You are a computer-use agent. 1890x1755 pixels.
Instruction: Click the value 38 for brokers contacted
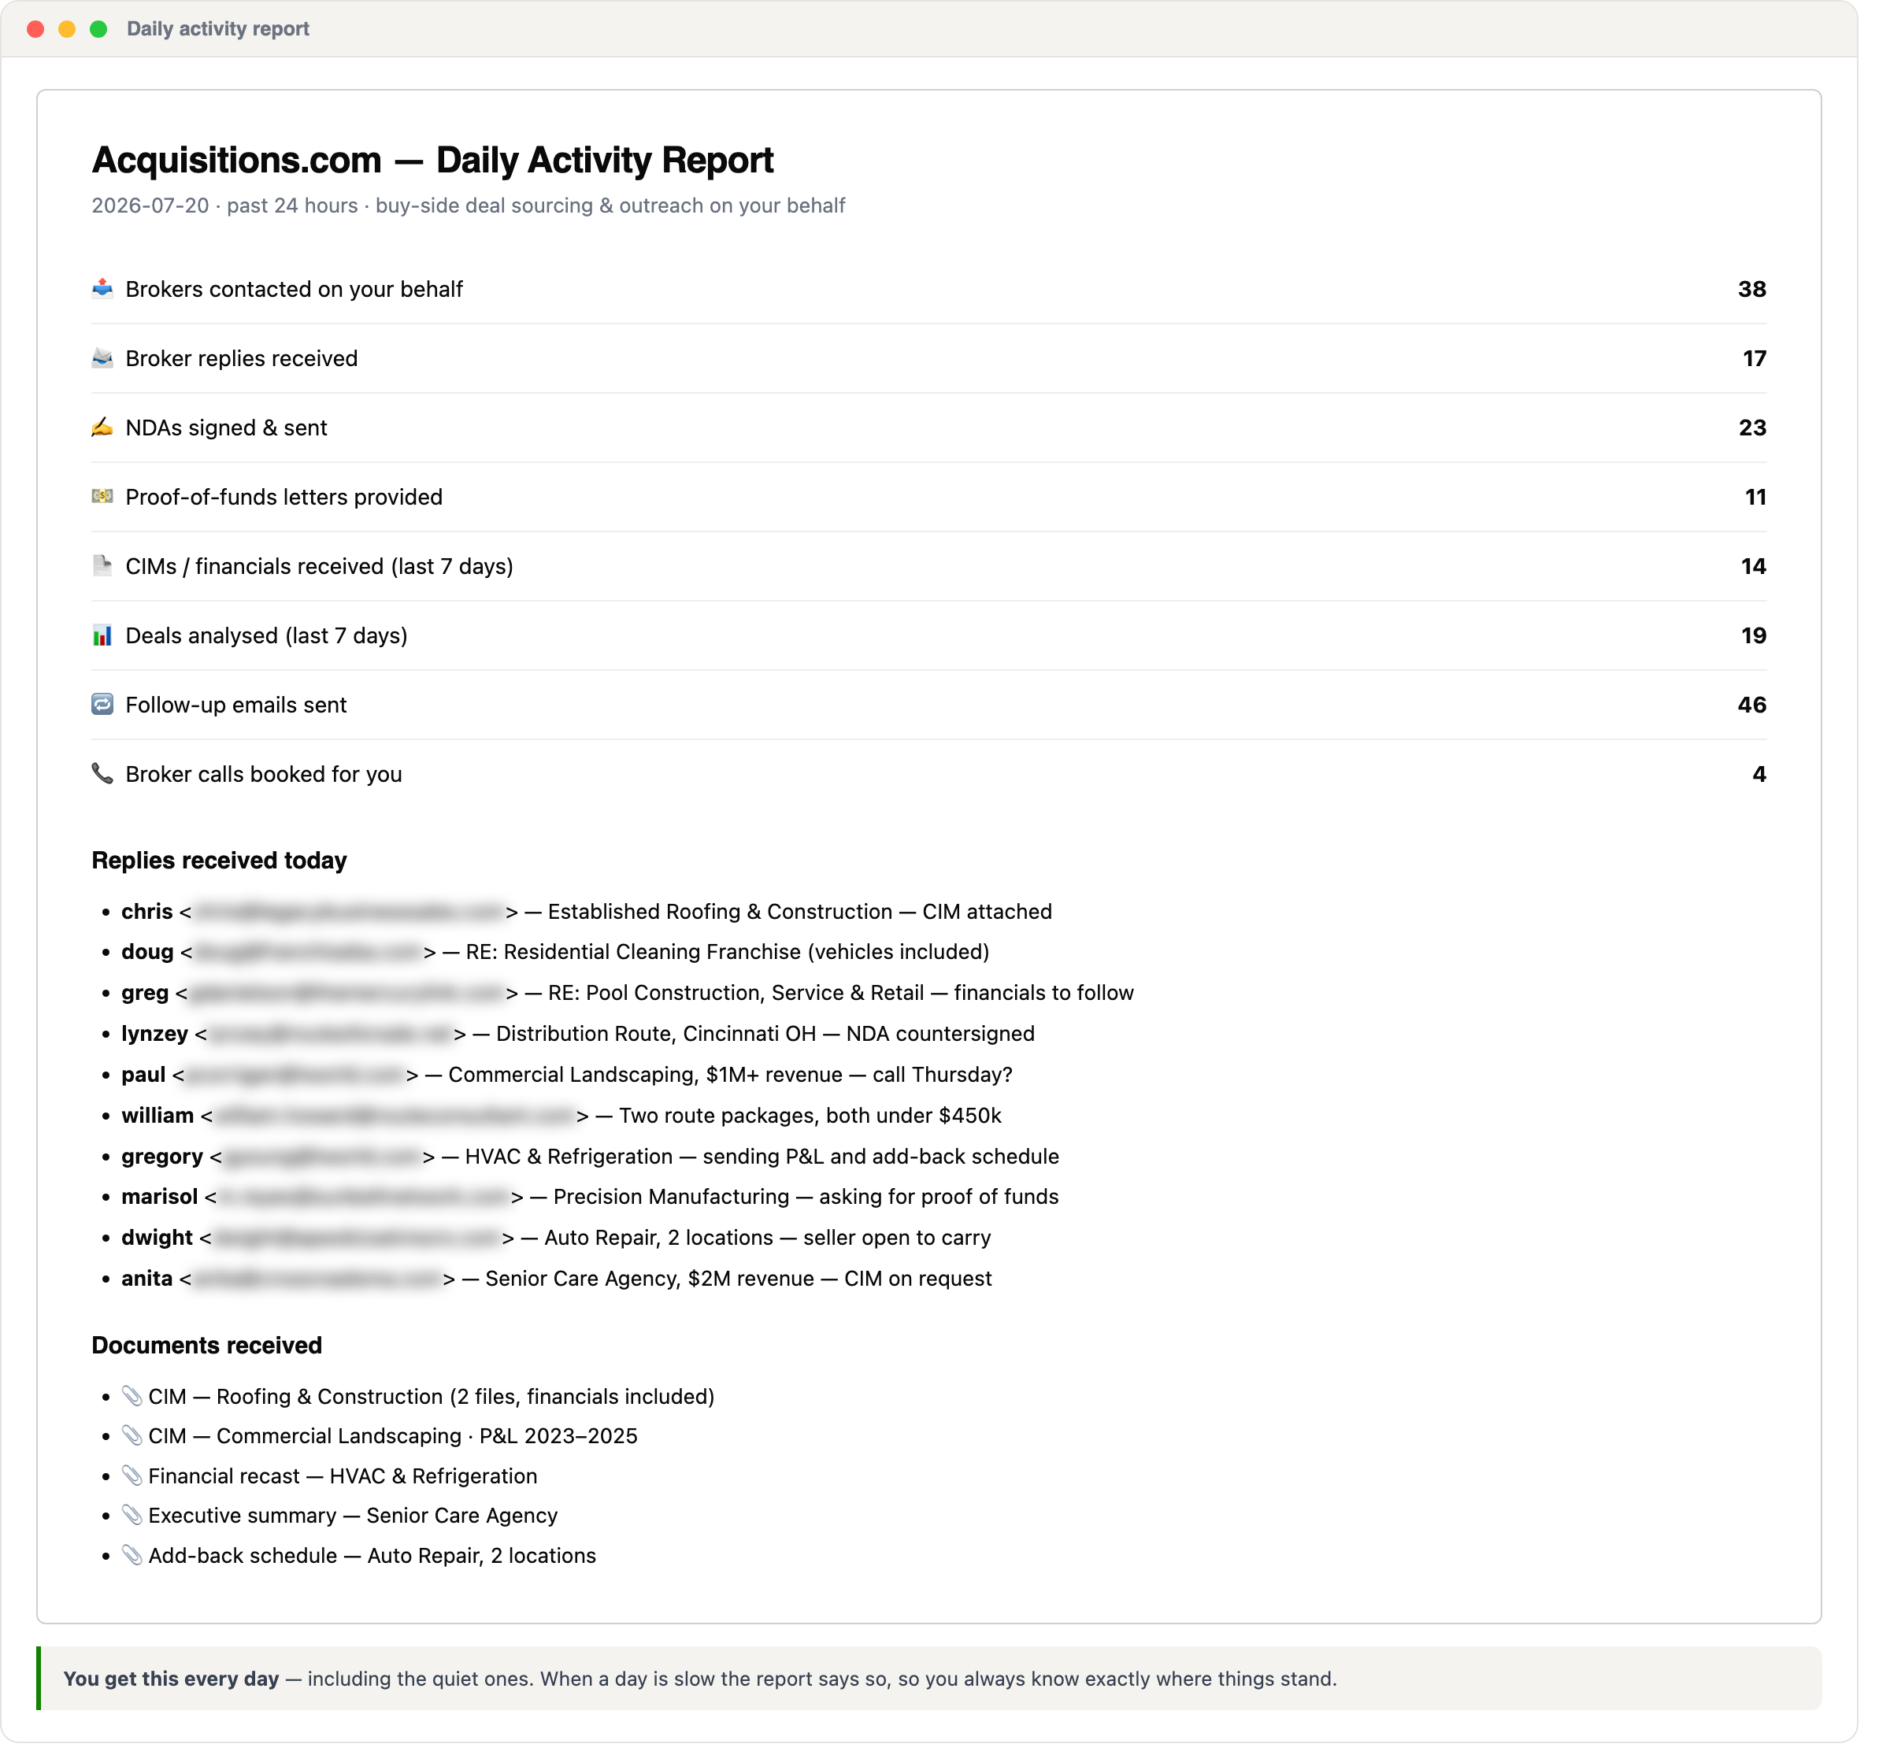[x=1752, y=290]
